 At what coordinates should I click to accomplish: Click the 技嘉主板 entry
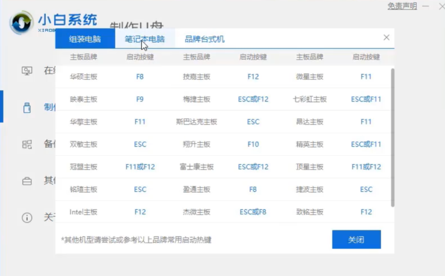(x=197, y=77)
